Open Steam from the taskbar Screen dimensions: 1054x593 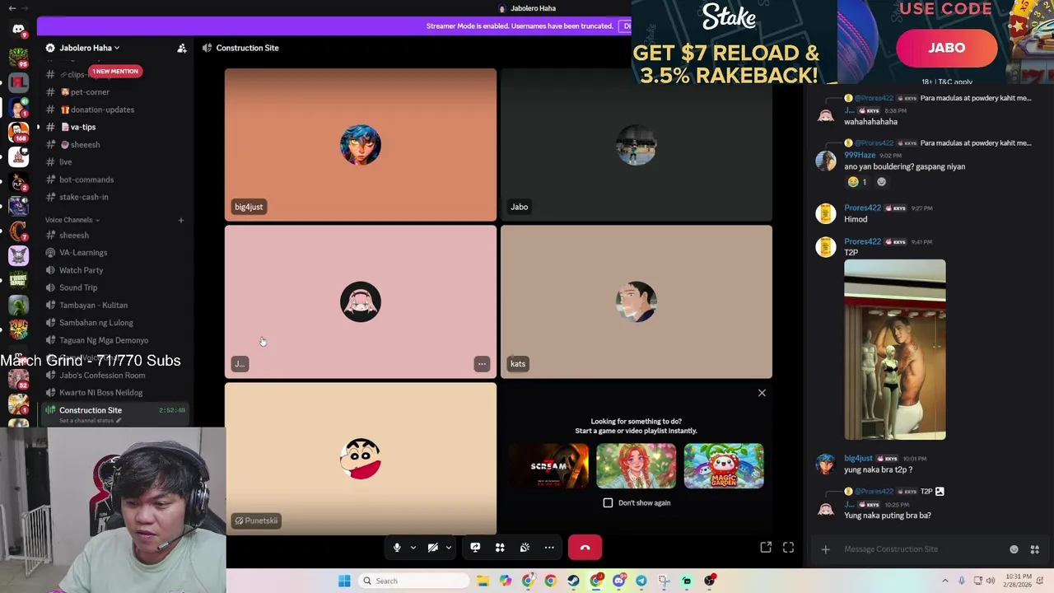[573, 581]
